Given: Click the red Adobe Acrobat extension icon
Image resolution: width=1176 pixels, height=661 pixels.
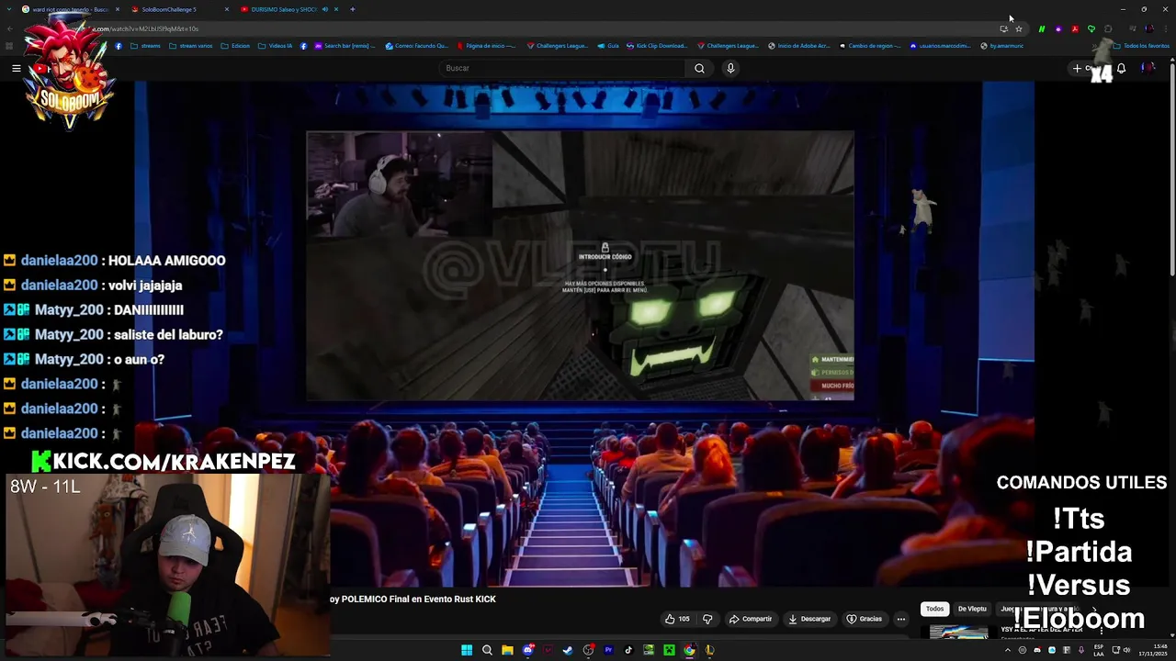Looking at the screenshot, I should coord(1074,28).
